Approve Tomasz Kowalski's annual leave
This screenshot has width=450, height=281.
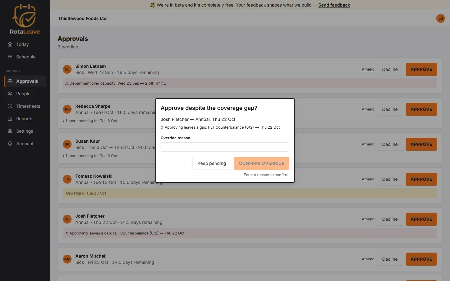[421, 179]
